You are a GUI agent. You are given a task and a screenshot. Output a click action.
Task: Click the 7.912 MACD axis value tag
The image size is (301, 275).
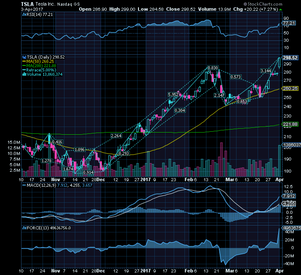[x=289, y=196]
